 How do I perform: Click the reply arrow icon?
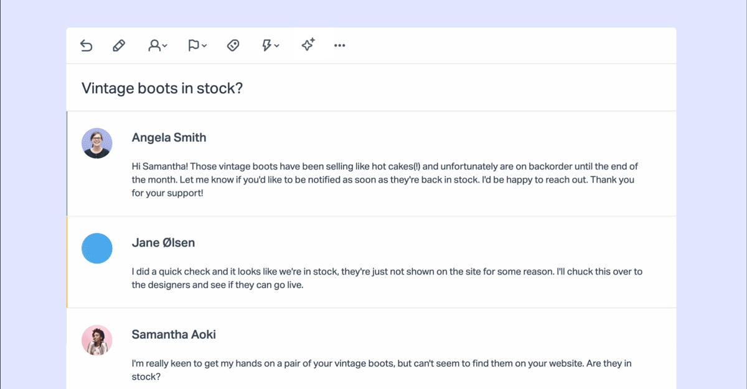[87, 45]
